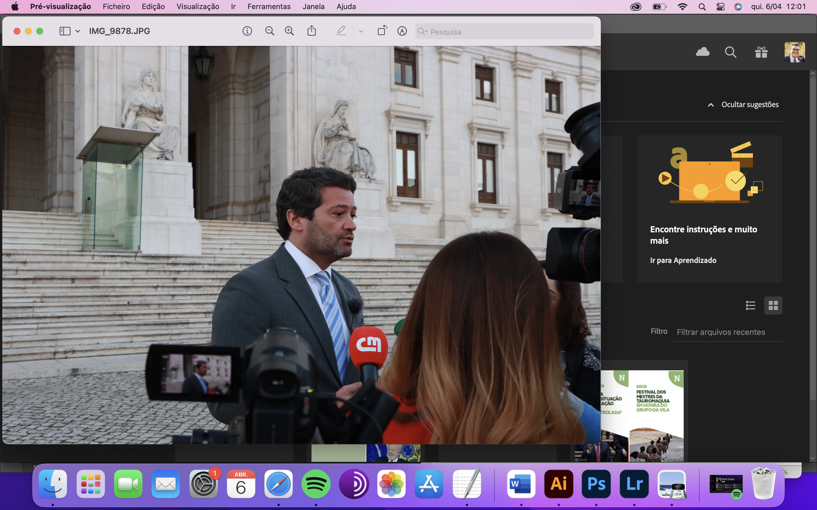Image resolution: width=817 pixels, height=510 pixels.
Task: Open the Wi-Fi menu bar icon
Action: 682,7
